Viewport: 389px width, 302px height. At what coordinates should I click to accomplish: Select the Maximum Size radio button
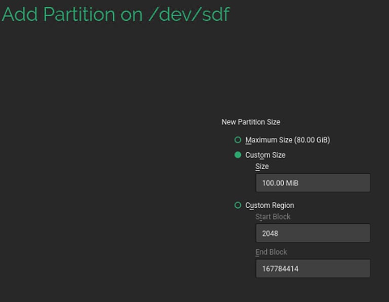click(238, 140)
